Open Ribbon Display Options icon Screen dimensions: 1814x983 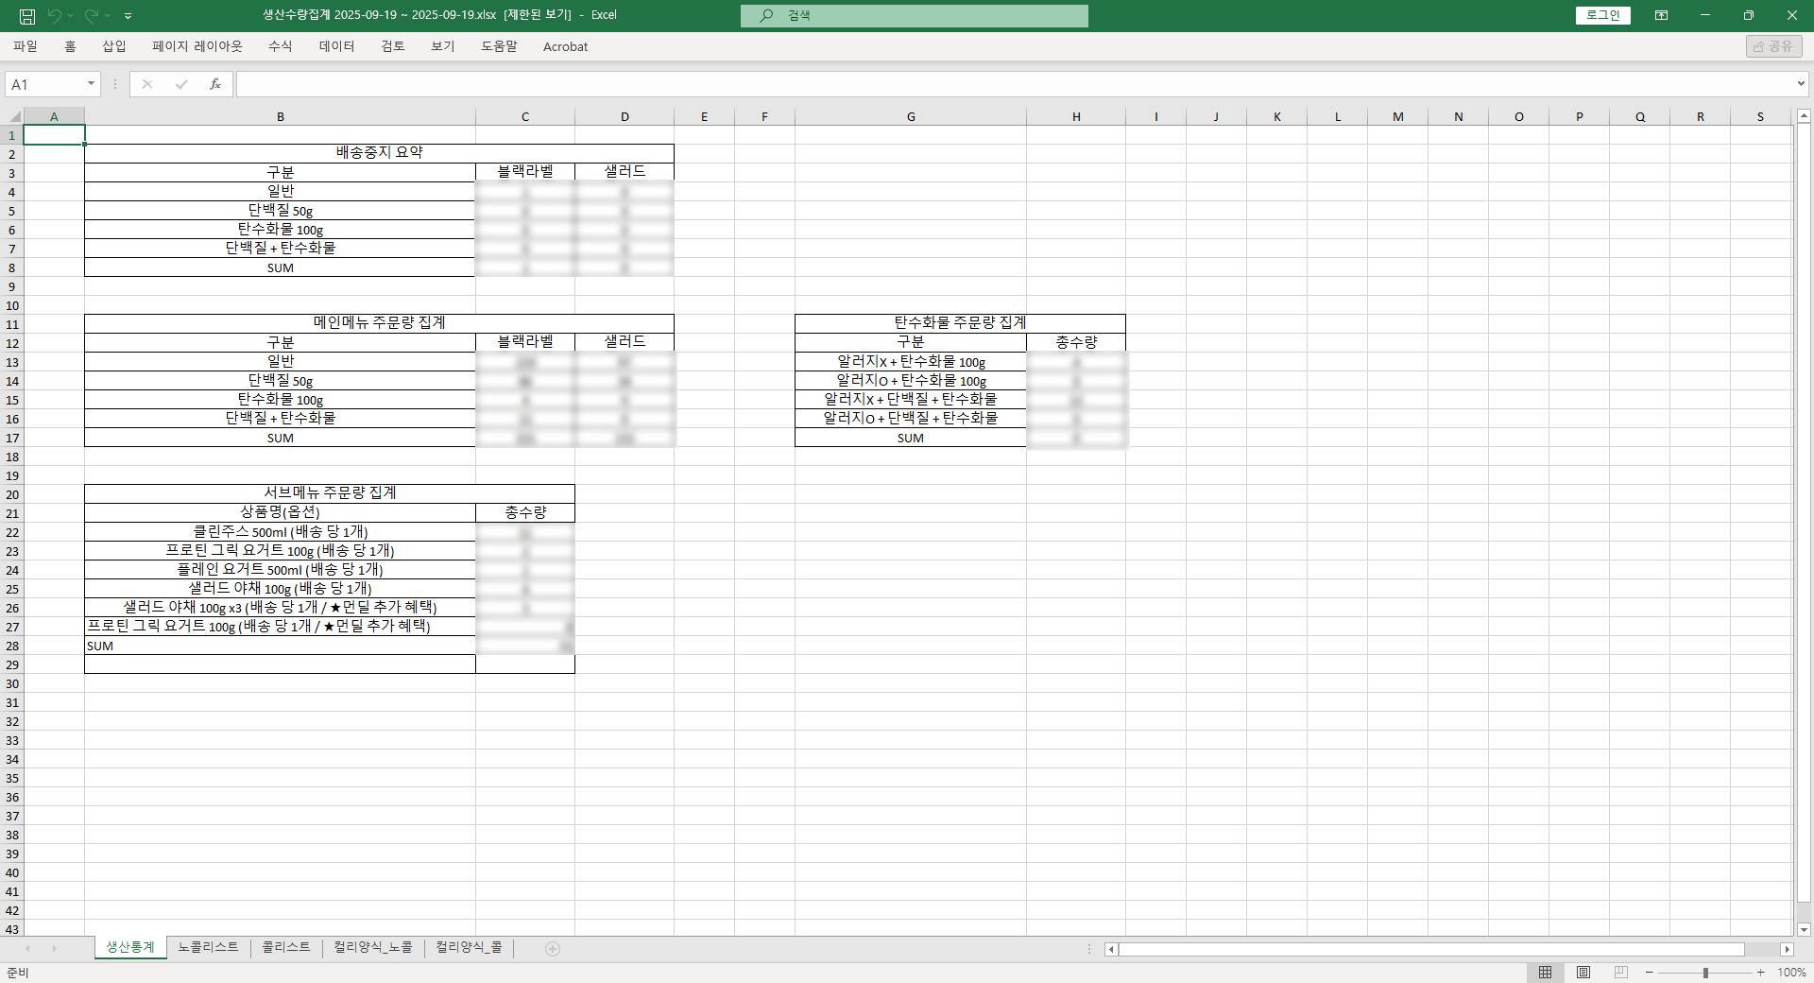click(1661, 15)
